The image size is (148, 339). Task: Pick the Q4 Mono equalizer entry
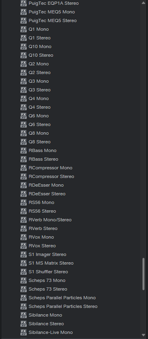click(38, 98)
